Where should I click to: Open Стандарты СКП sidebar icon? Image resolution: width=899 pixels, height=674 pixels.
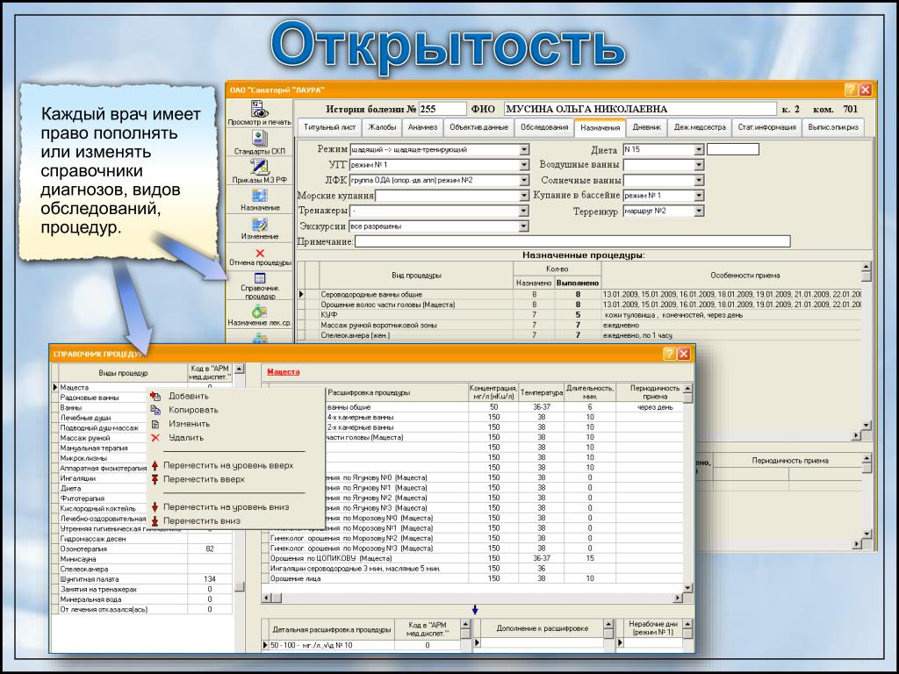(x=259, y=138)
